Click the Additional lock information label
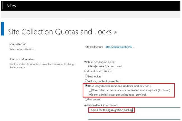This screenshot has height=121, width=182. (x=101, y=105)
